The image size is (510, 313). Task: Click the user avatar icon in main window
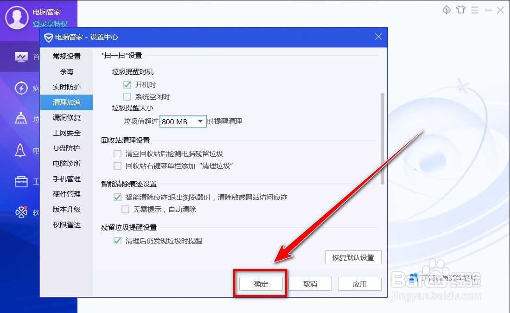pyautogui.click(x=17, y=18)
